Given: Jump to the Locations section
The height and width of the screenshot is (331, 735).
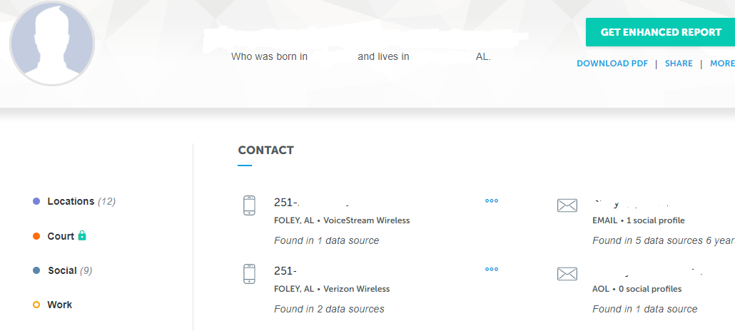Looking at the screenshot, I should [71, 202].
